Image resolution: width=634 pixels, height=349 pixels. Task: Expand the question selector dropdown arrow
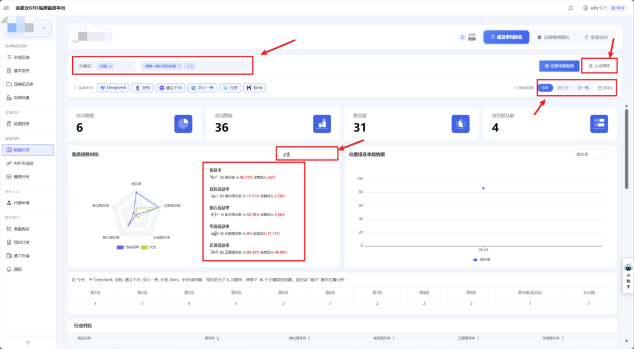point(245,66)
